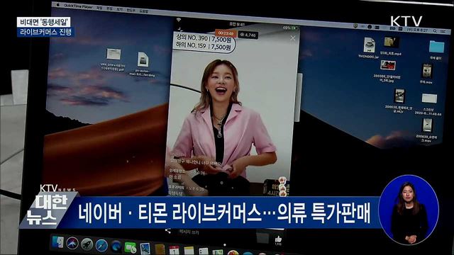
Task: Click the message input field below video
Action: [189, 232]
